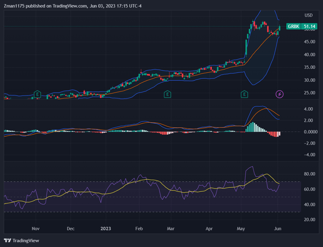Click the Feb label on time axis
323x247 pixels.
[x=139, y=229]
